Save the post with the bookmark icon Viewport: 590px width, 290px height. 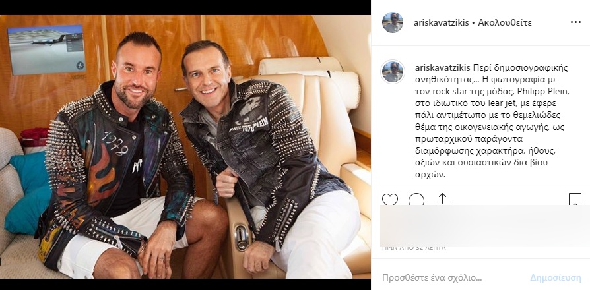(575, 200)
